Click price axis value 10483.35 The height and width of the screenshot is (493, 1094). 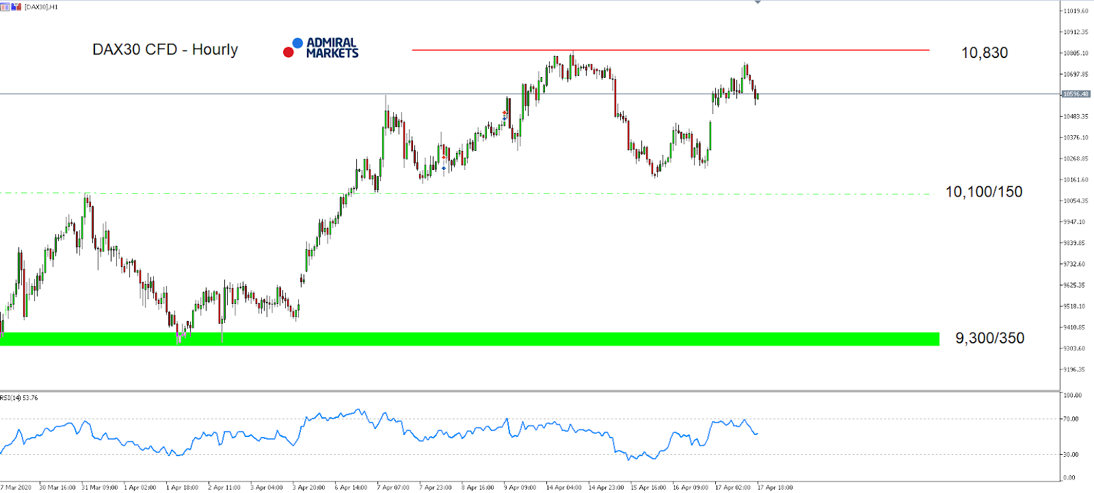pos(1076,117)
